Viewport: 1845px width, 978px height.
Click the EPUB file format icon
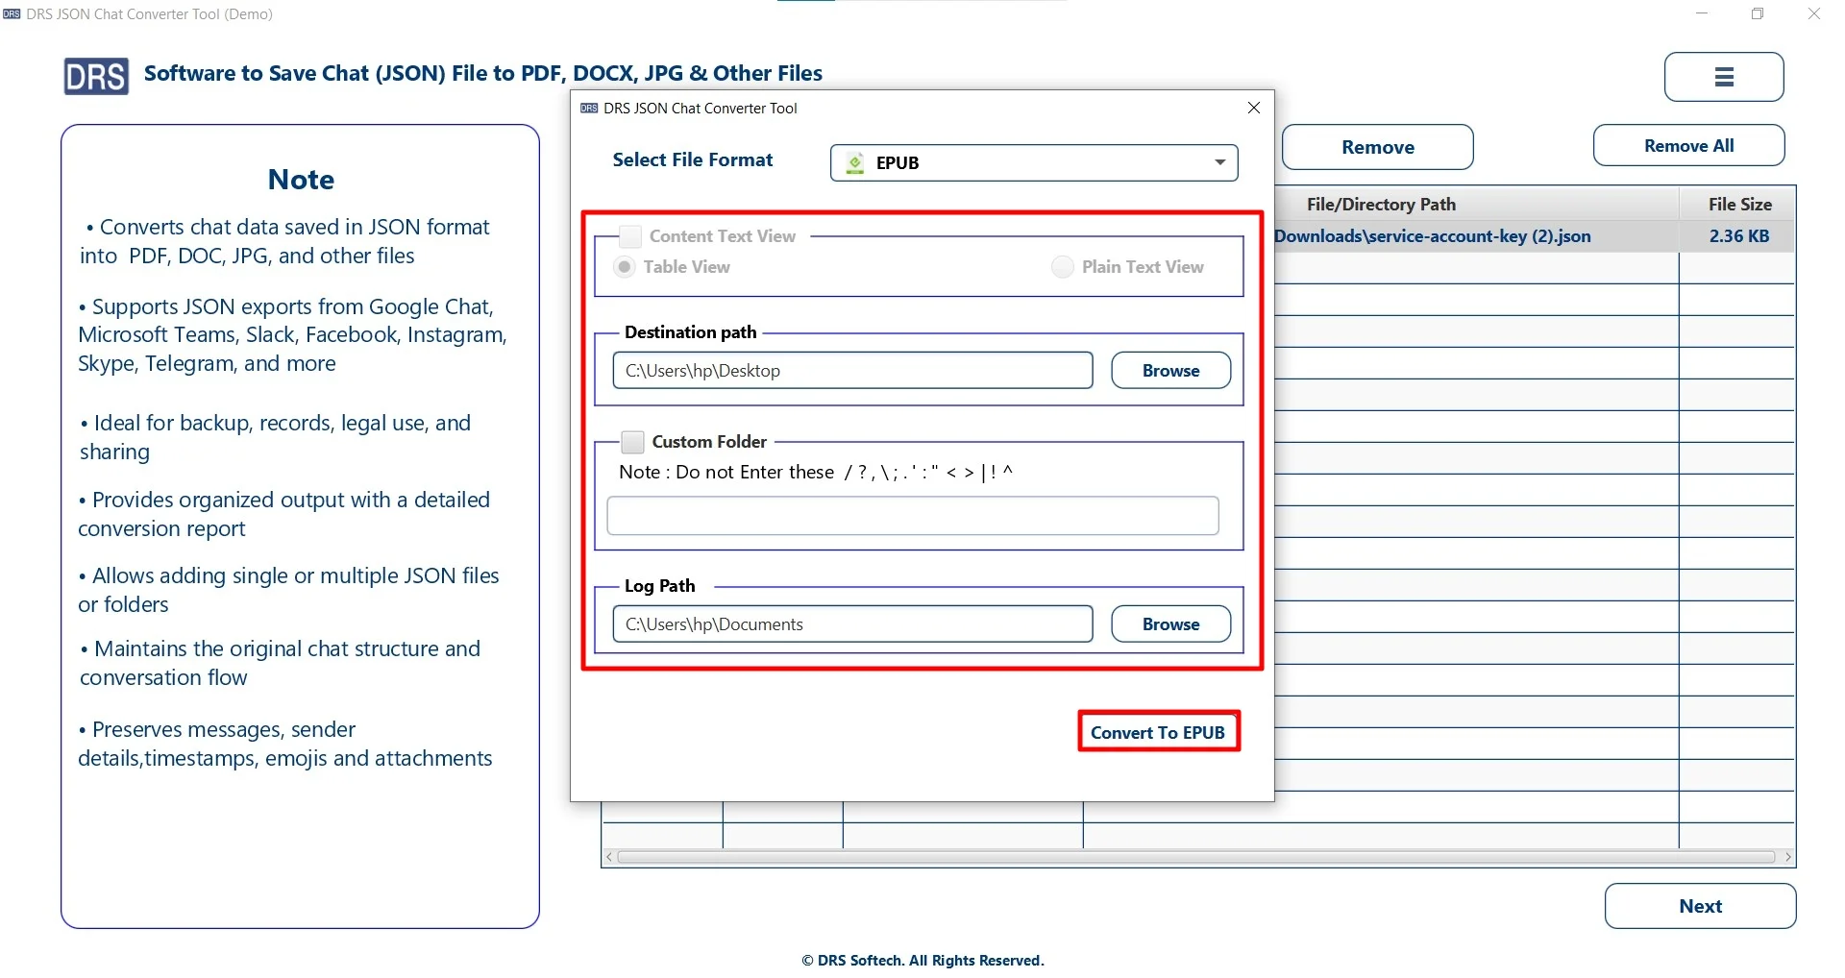tap(854, 162)
